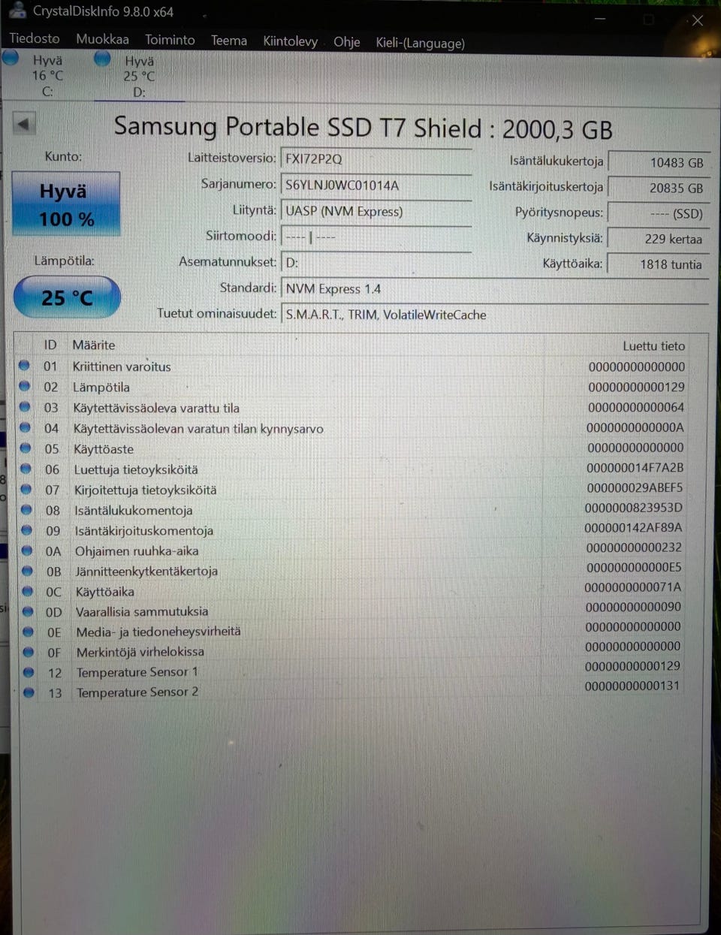Click raw value 0000000000071A
This screenshot has width=721, height=935.
point(633,587)
